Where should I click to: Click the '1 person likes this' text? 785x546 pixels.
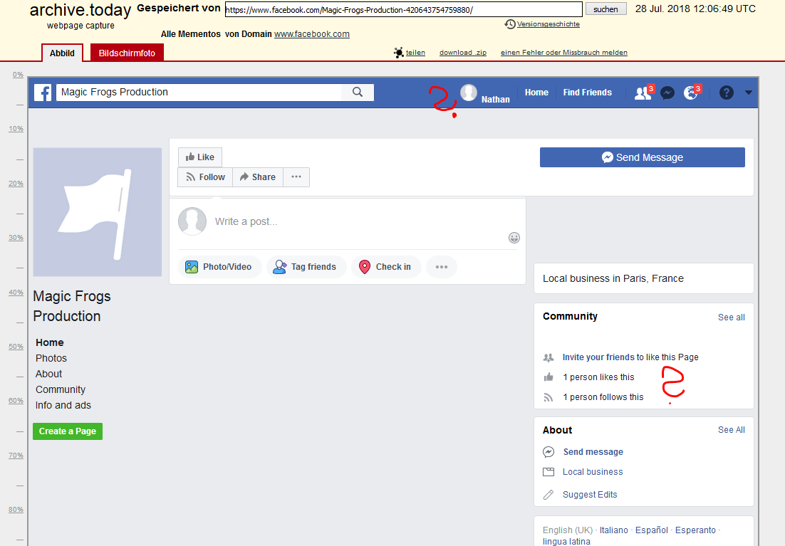pyautogui.click(x=598, y=377)
